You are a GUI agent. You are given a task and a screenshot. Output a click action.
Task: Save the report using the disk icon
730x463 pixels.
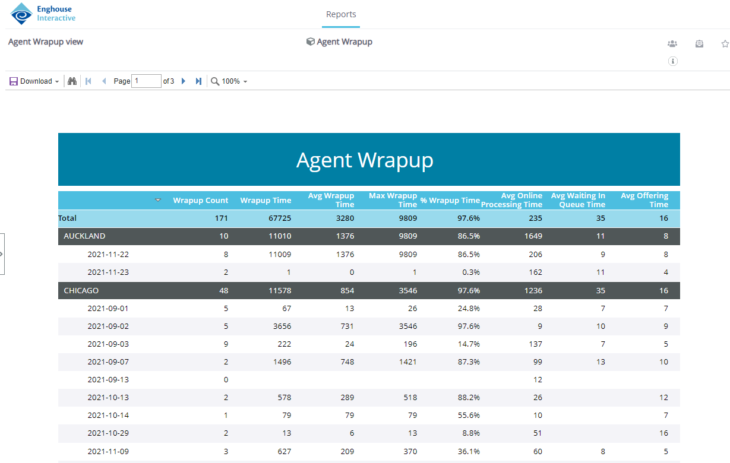[12, 81]
